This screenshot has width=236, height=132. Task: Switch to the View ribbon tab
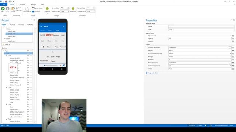[x=43, y=4]
